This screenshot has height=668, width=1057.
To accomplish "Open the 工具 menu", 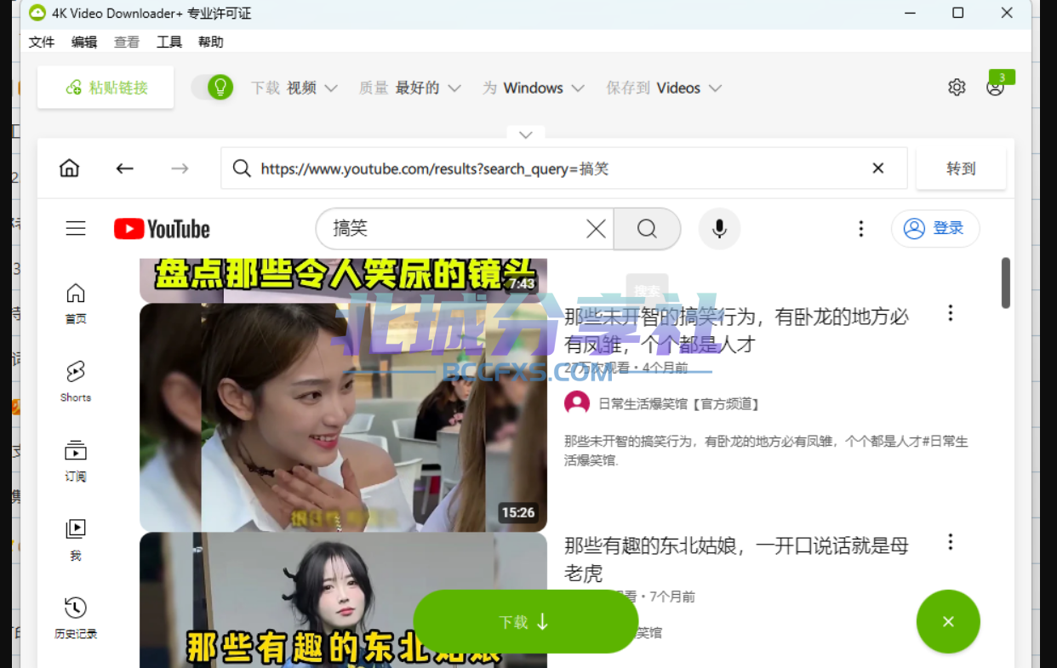I will click(169, 42).
